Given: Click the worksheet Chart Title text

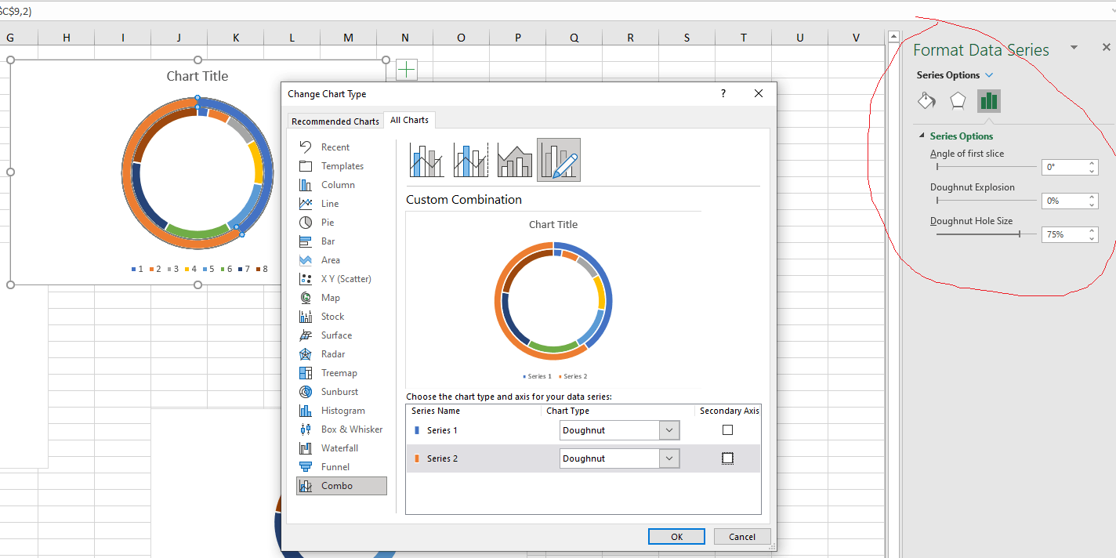Looking at the screenshot, I should click(197, 76).
